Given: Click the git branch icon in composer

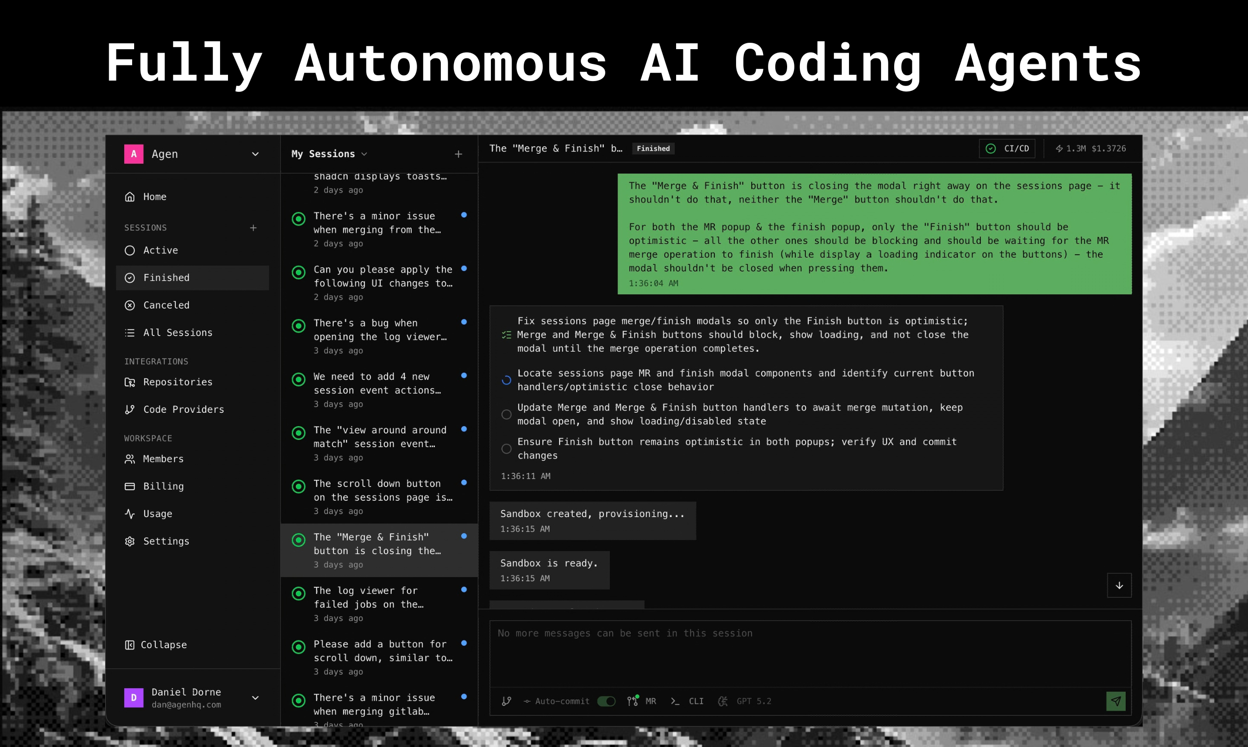Looking at the screenshot, I should (506, 701).
